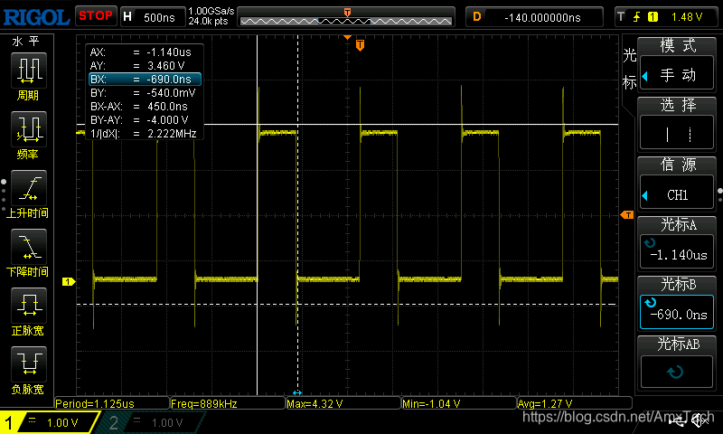The width and height of the screenshot is (723, 434).
Task: Click the horizontal timebase 500ns field
Action: [153, 17]
